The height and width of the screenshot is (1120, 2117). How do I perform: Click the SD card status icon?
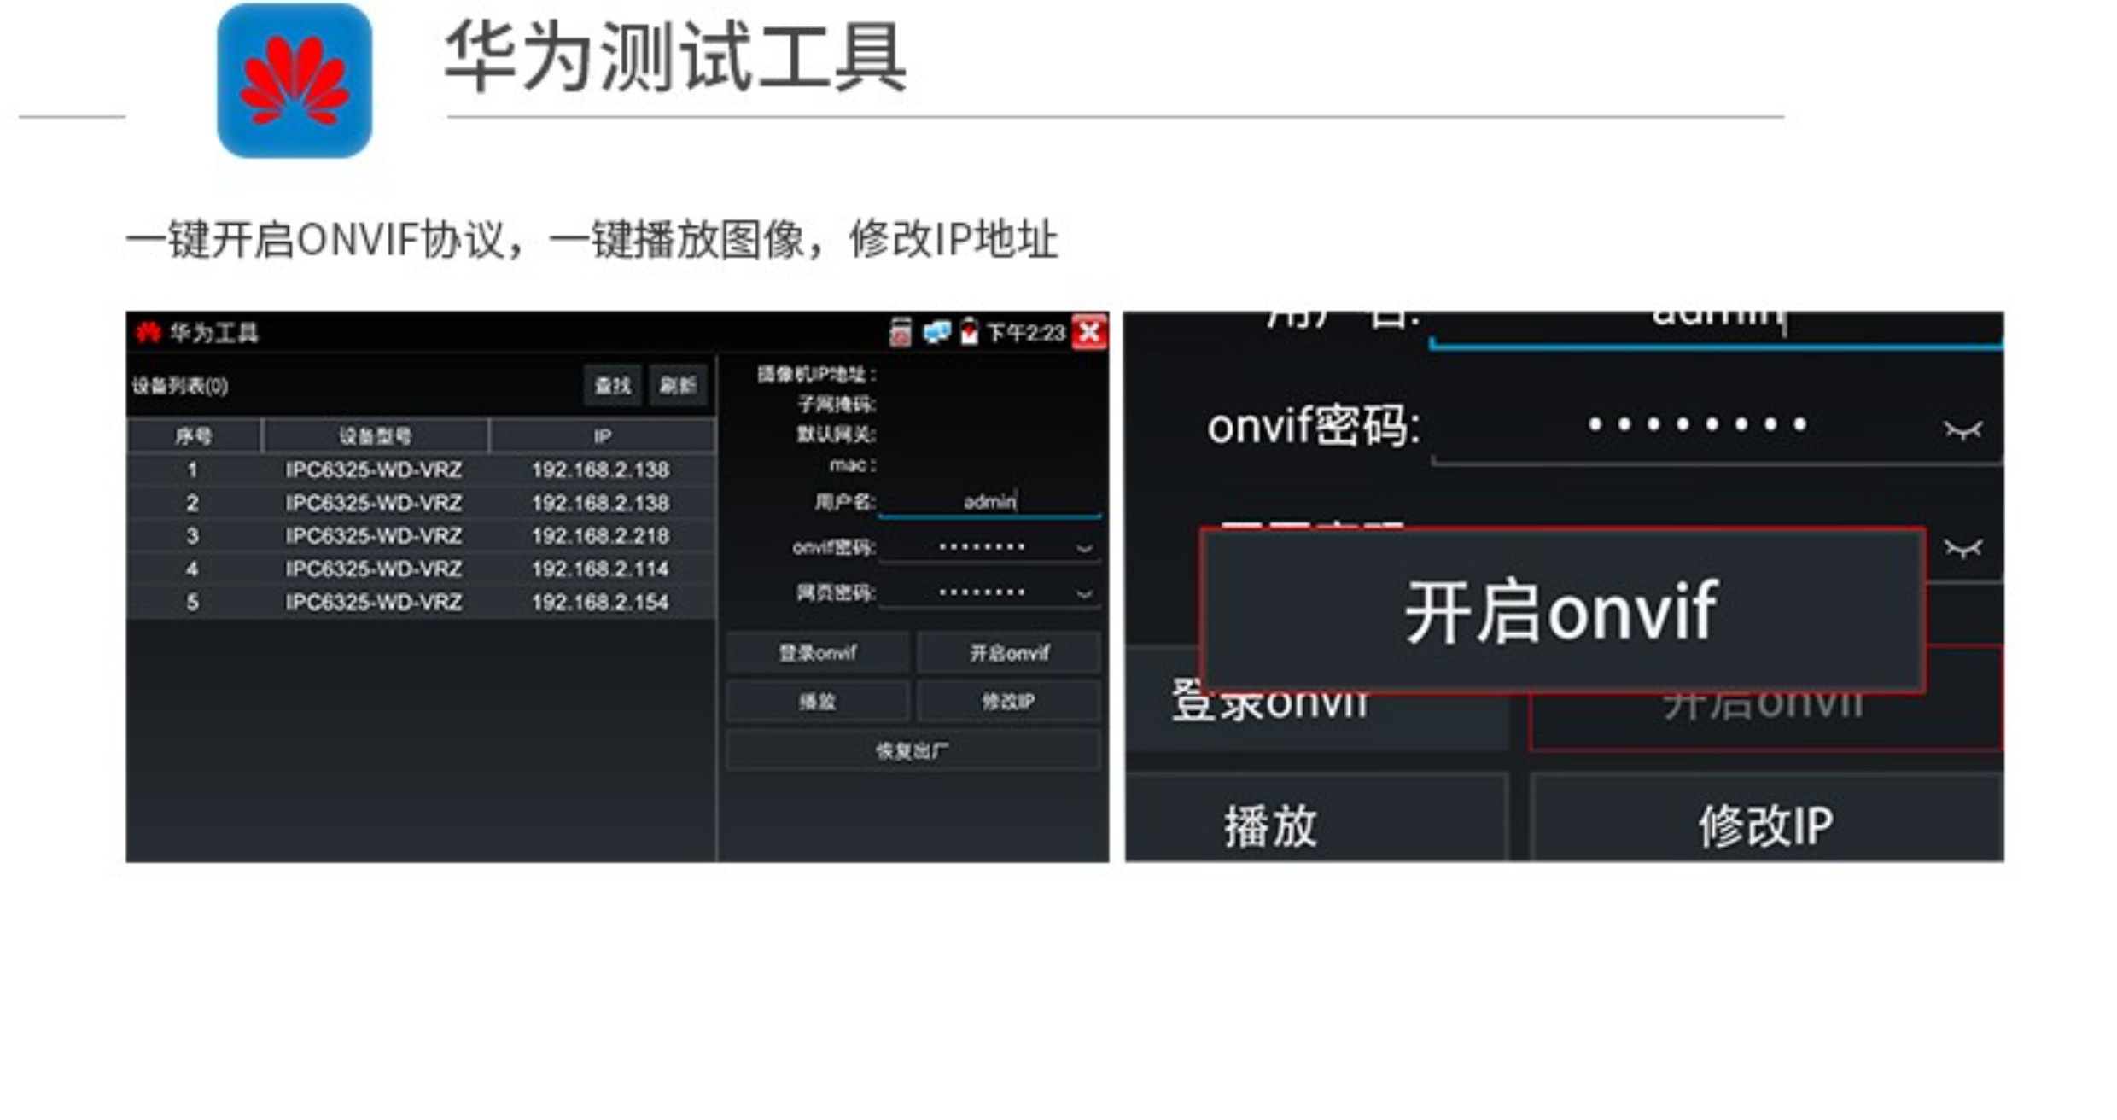click(x=900, y=332)
